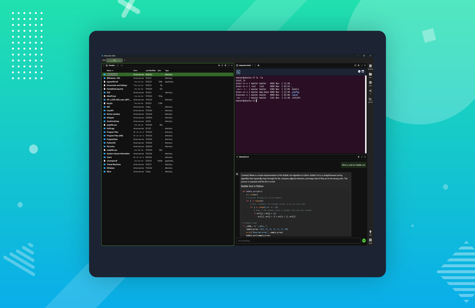The height and width of the screenshot is (308, 475).
Task: Maximize the Interactive Shell panel
Action: pyautogui.click(x=362, y=65)
